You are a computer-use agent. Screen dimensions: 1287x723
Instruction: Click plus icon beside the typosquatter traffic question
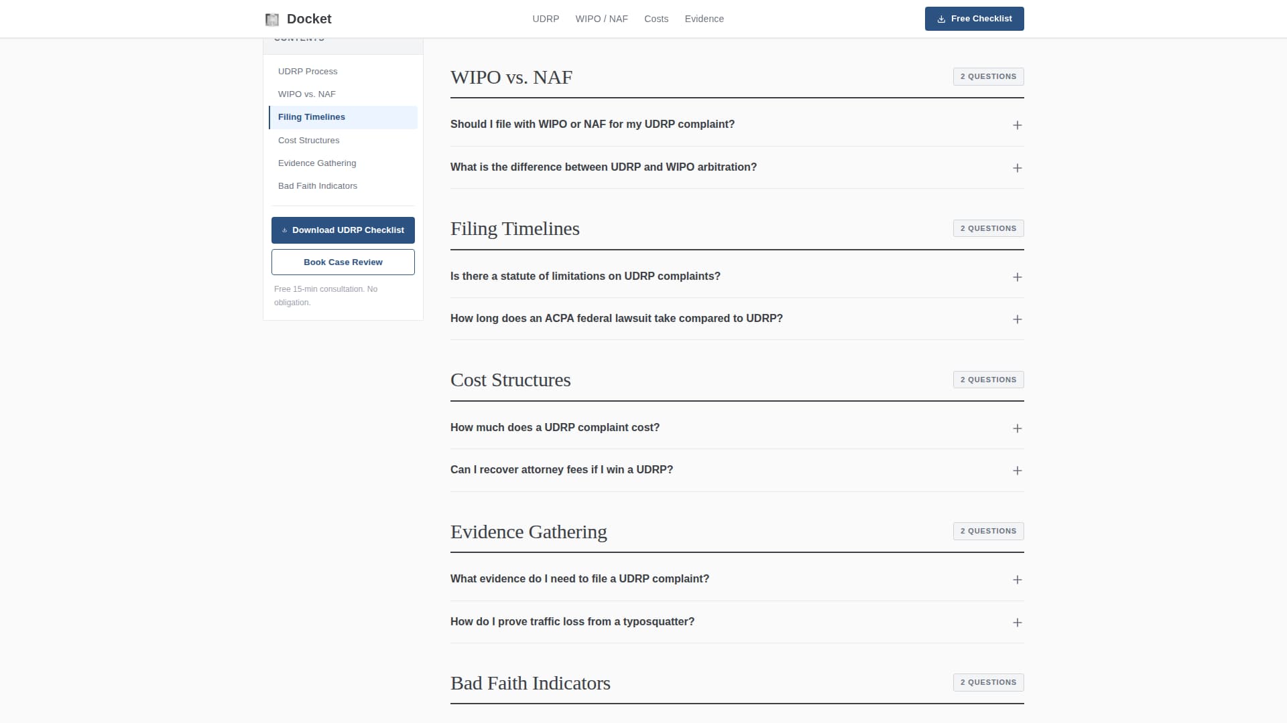pos(1017,622)
